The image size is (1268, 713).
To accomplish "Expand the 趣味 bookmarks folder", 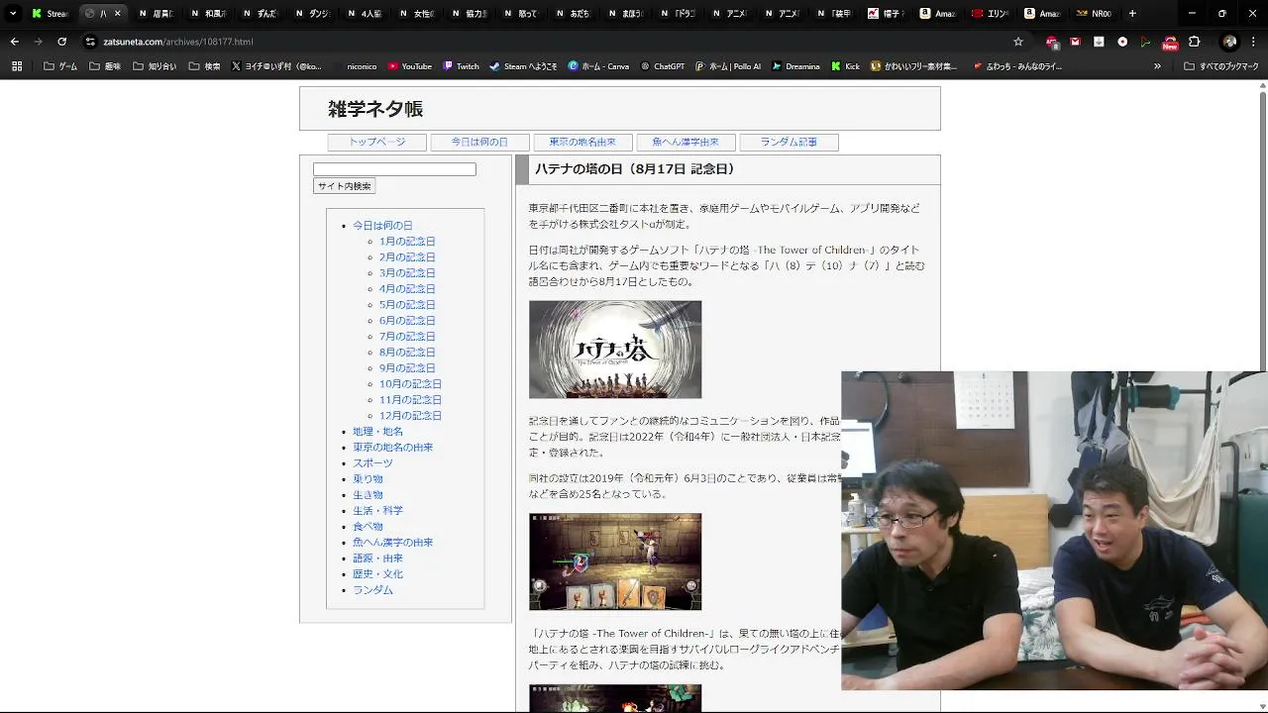I will pyautogui.click(x=105, y=66).
